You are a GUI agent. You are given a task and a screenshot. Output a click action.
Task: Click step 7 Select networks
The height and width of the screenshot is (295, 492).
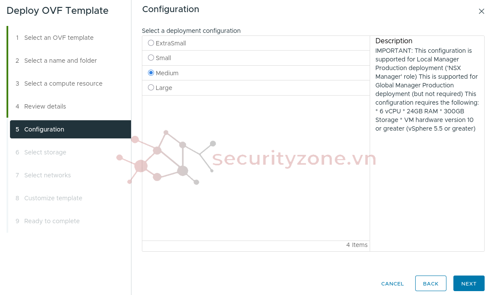click(47, 175)
